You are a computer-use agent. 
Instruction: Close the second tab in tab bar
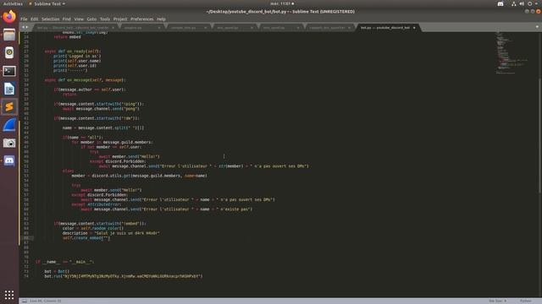[x=159, y=28]
